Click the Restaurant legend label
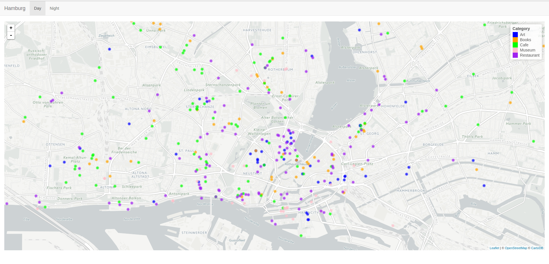The height and width of the screenshot is (264, 549). [x=530, y=55]
